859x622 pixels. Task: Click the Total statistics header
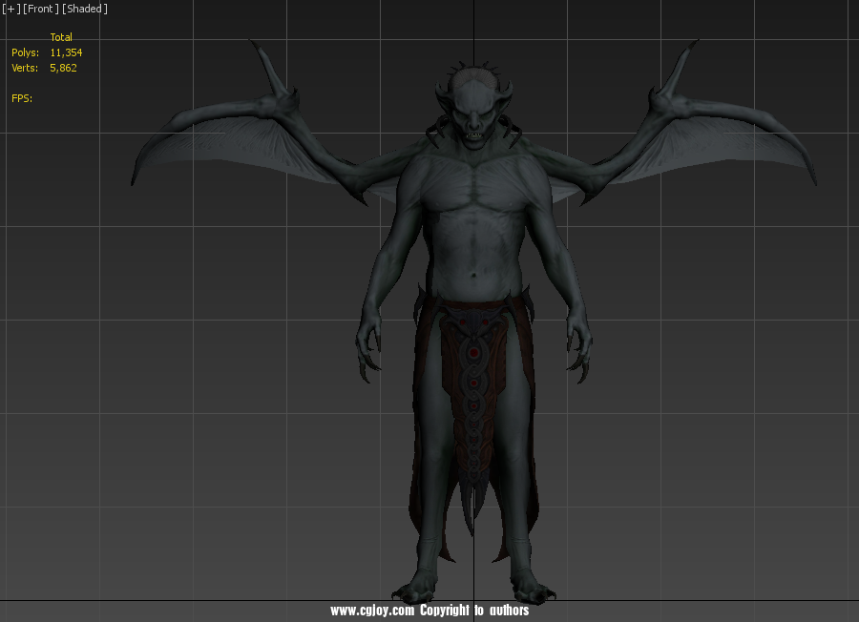tap(61, 37)
